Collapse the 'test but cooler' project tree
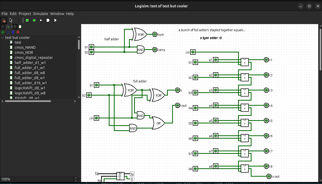This screenshot has width=322, height=184. tap(2, 37)
